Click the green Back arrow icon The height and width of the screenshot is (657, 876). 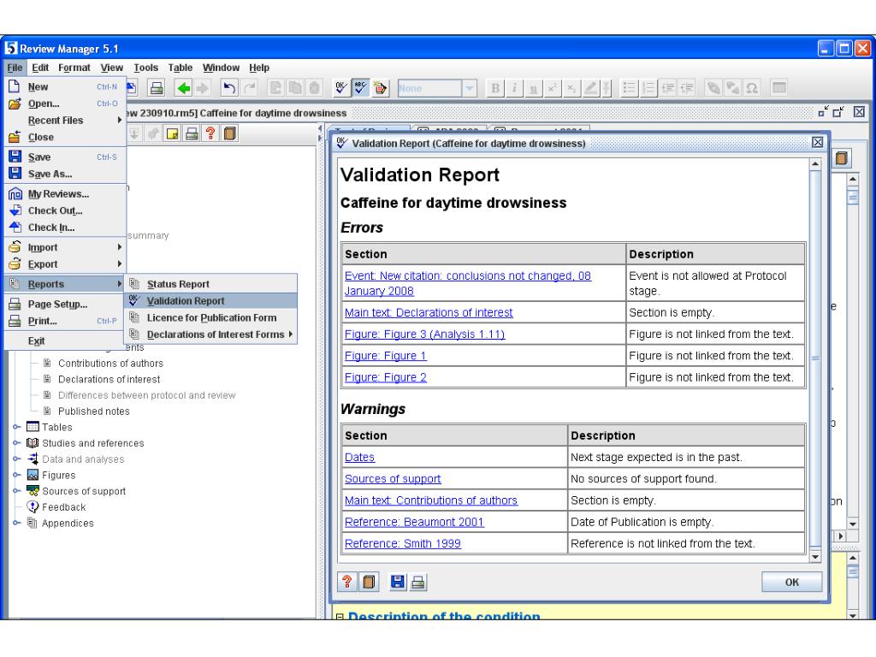coord(183,88)
